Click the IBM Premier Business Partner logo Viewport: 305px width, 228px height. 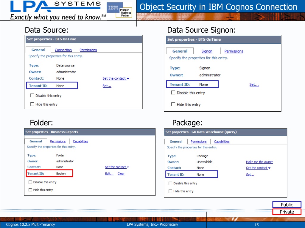119,10
